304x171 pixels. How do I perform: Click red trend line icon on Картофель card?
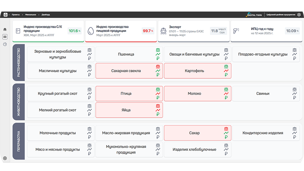226,71
